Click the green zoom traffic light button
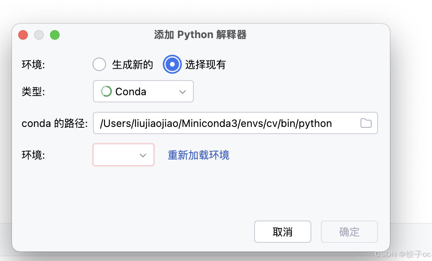The width and height of the screenshot is (432, 261). 55,35
